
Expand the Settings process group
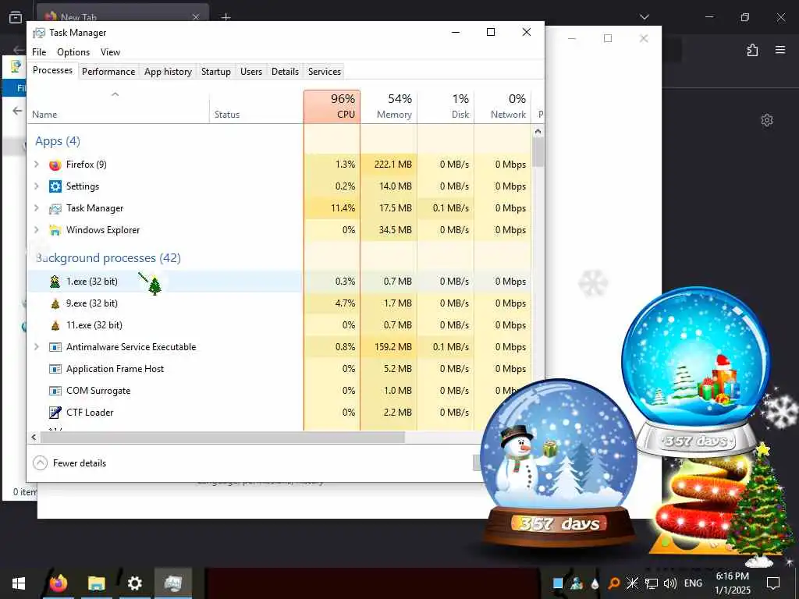click(36, 186)
